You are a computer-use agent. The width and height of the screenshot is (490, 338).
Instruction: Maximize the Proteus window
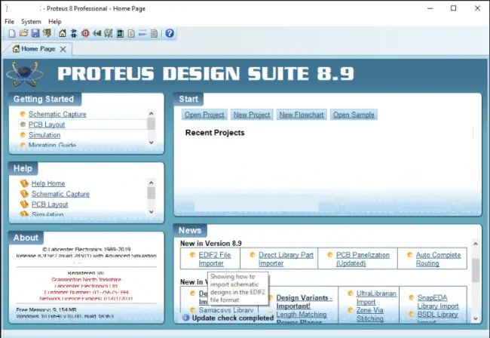coord(453,8)
